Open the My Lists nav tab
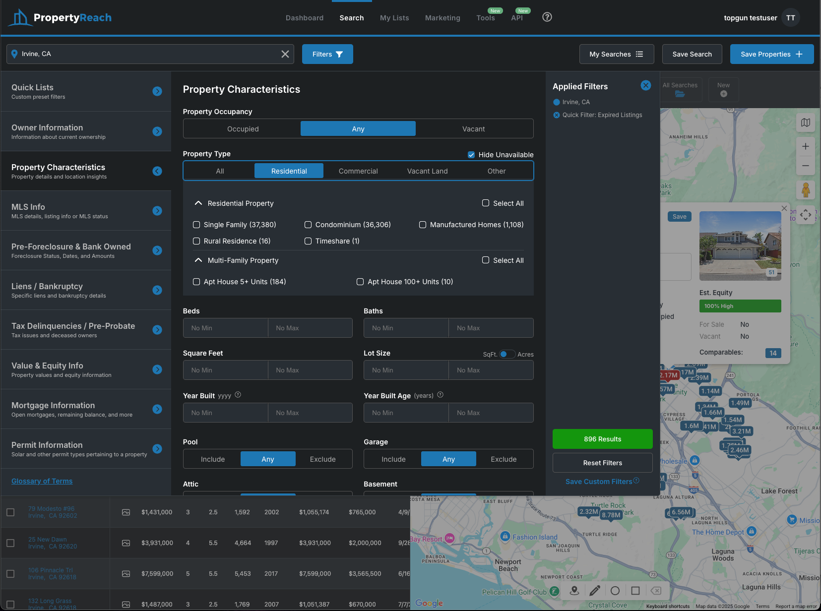The height and width of the screenshot is (611, 821). tap(394, 18)
